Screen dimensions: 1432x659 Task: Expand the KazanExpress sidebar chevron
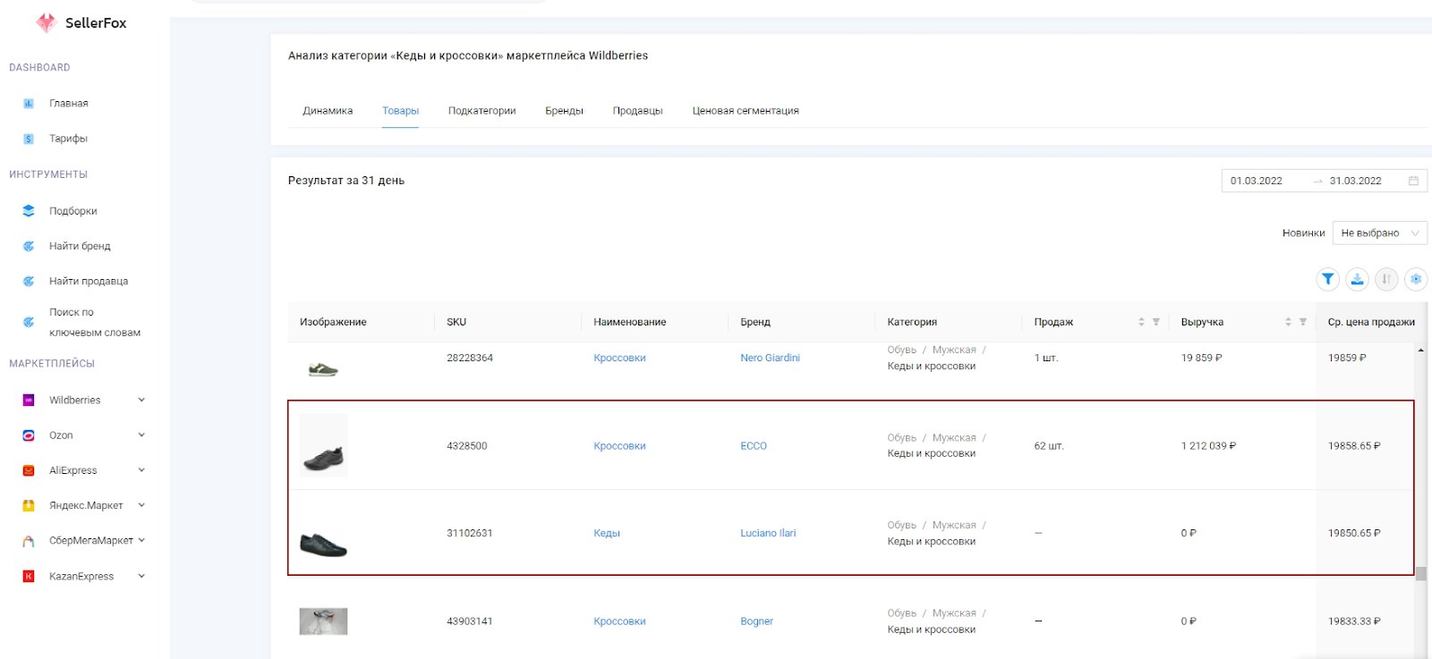tap(141, 576)
